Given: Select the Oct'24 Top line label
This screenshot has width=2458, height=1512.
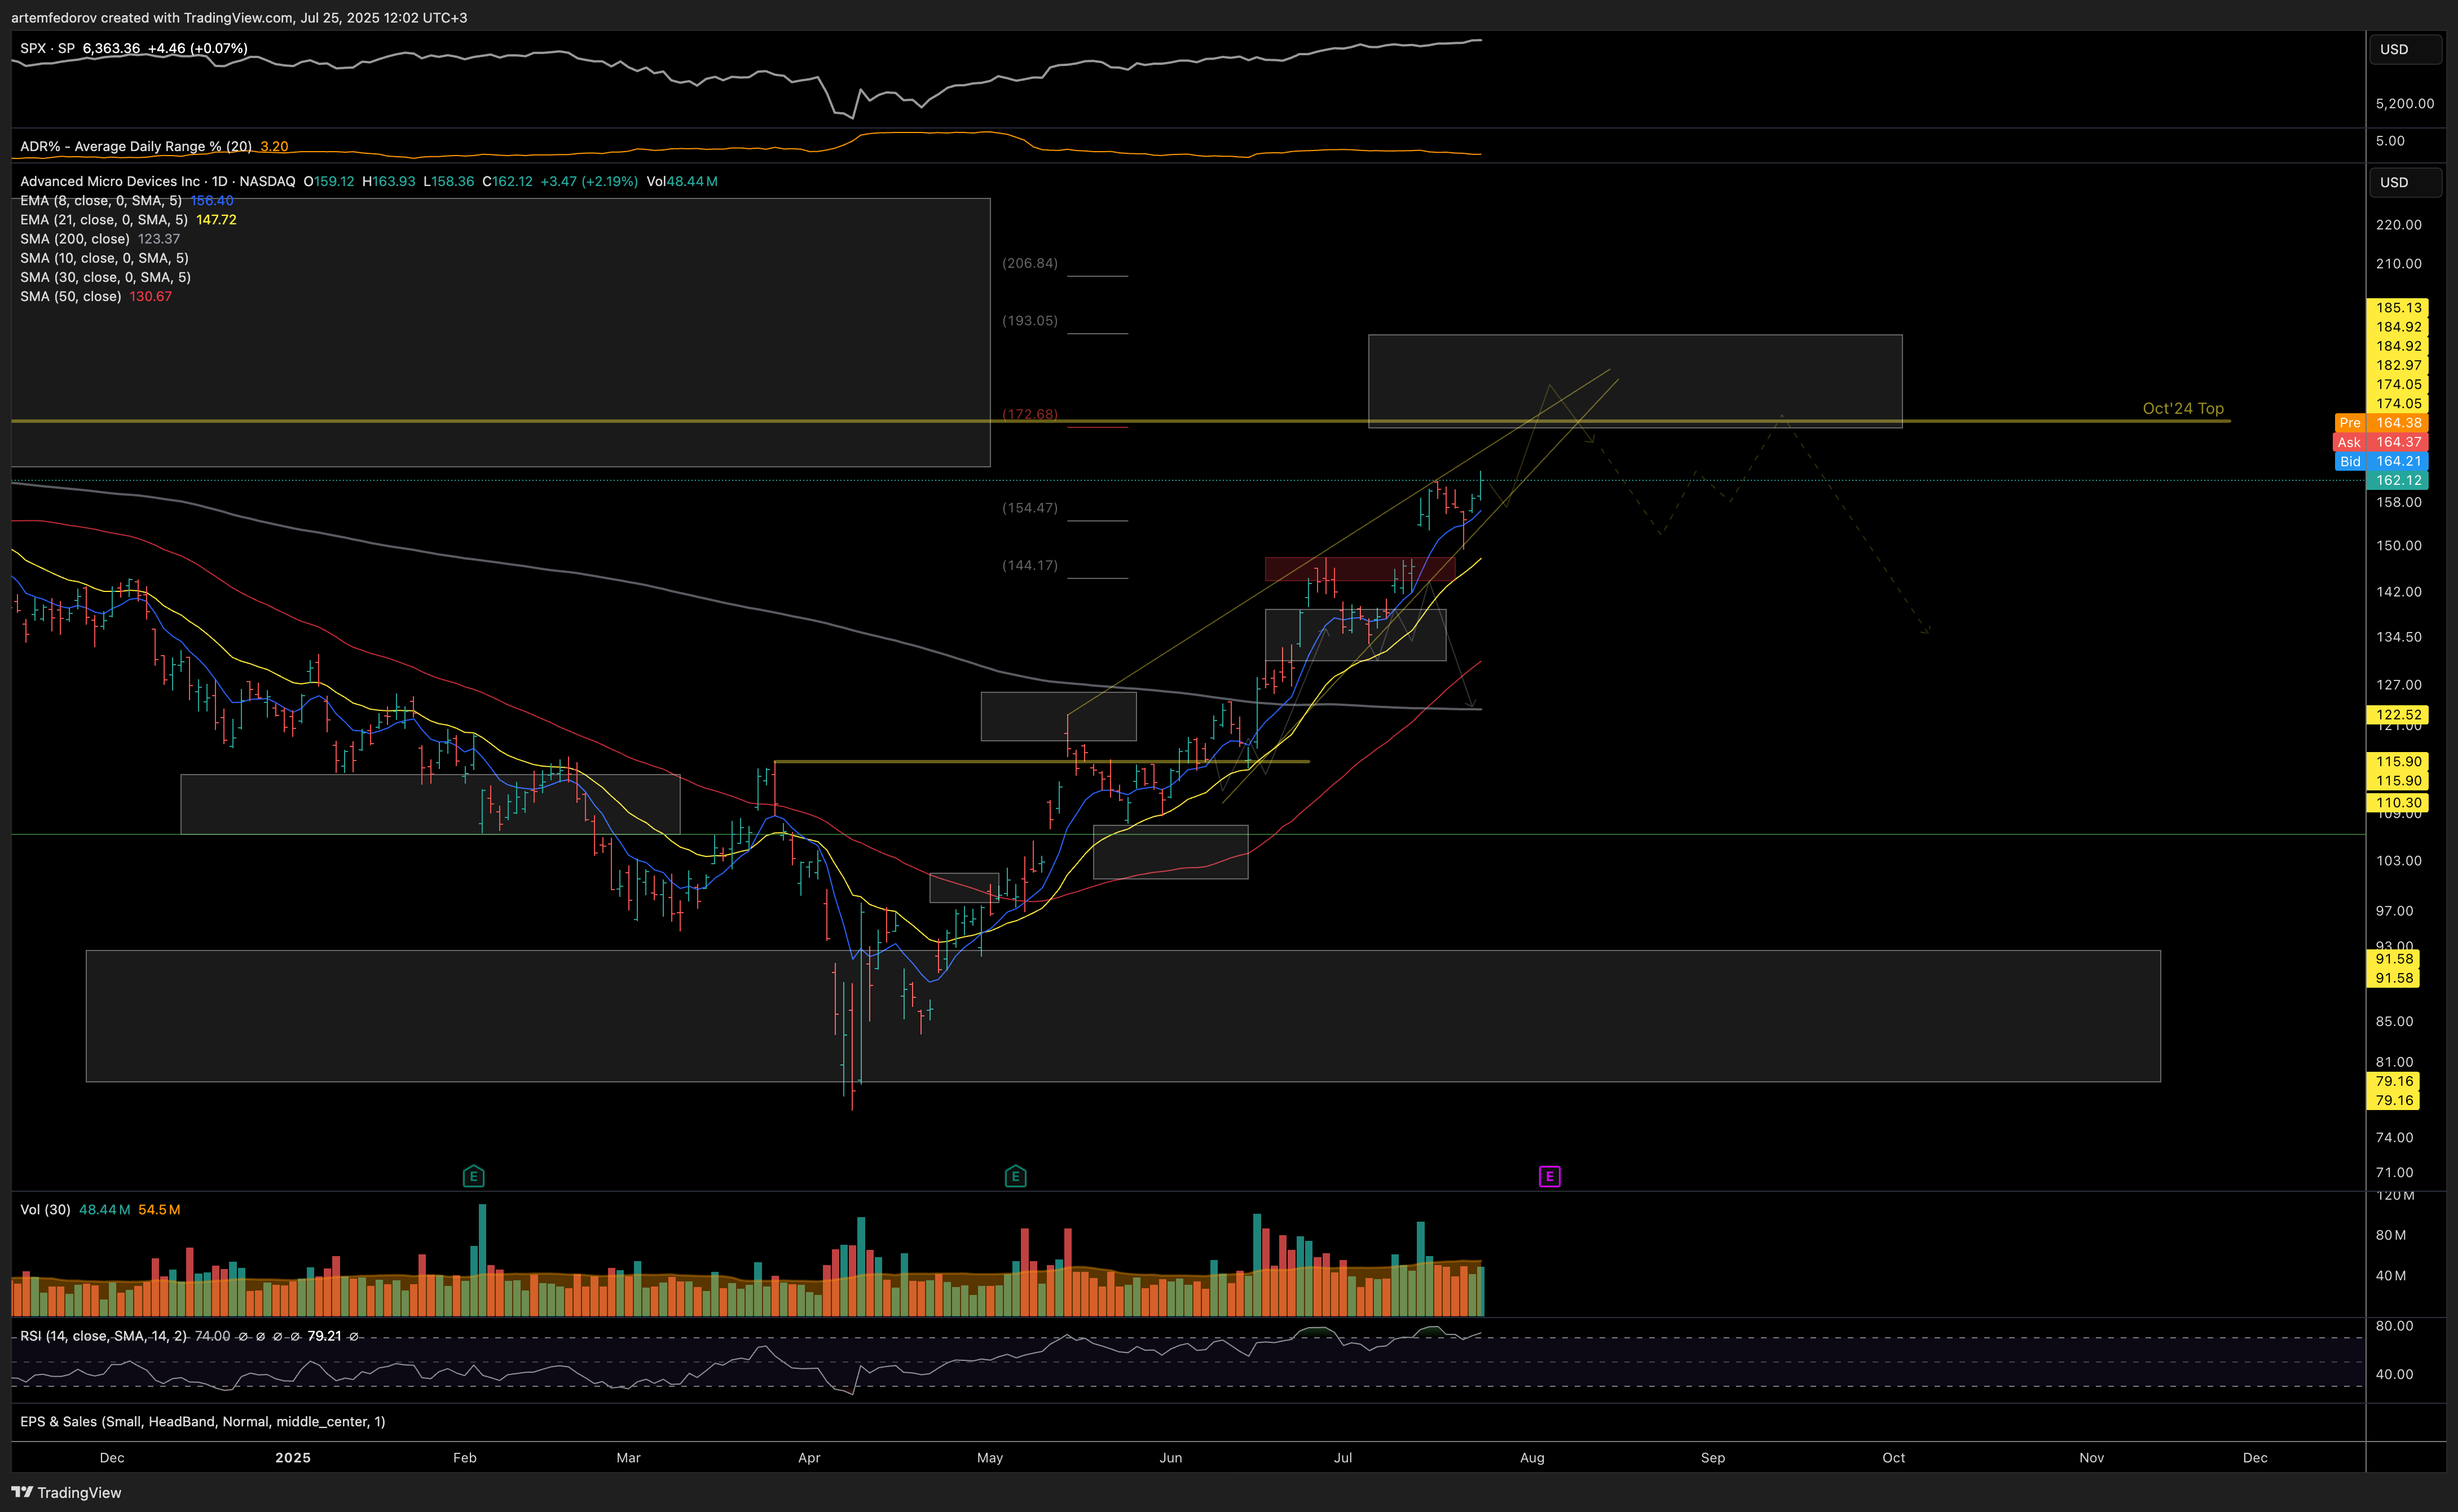Looking at the screenshot, I should point(2183,408).
